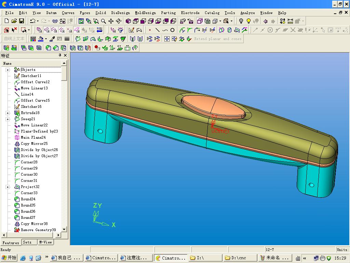Click the feature tree scroll-down arrow

click(x=64, y=229)
